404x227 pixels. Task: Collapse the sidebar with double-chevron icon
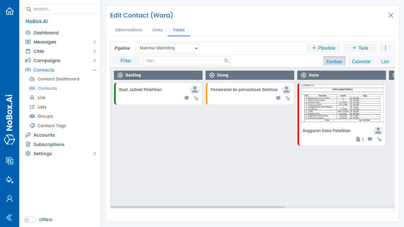pyautogui.click(x=9, y=218)
